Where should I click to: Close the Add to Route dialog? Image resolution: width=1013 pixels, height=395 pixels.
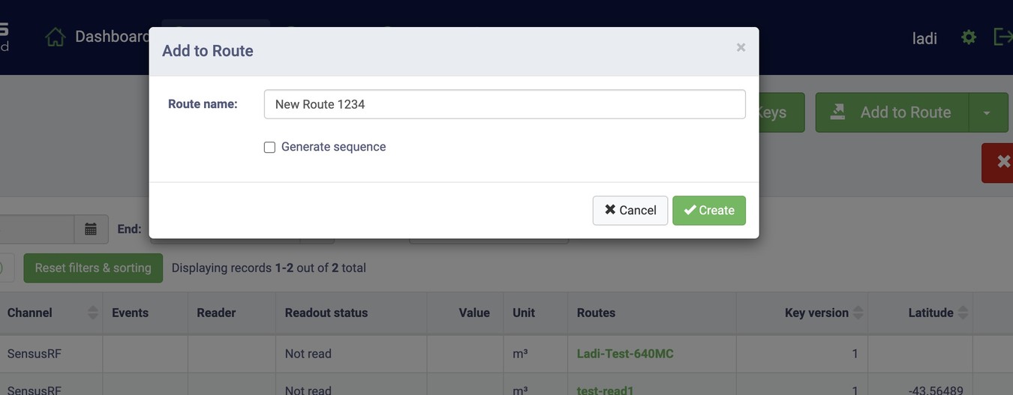pos(741,48)
